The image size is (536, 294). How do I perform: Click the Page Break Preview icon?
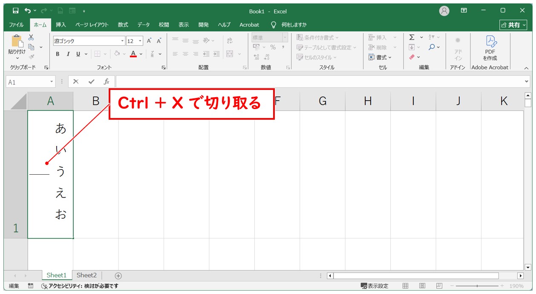point(439,286)
